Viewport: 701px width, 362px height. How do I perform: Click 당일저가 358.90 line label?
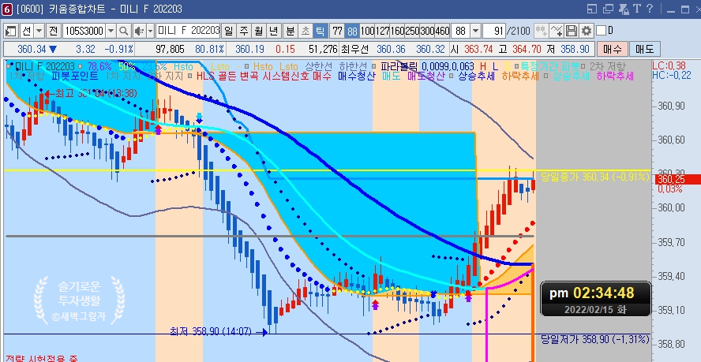pos(594,340)
